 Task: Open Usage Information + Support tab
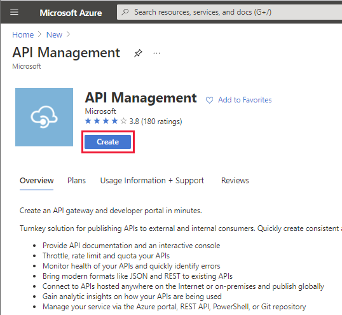tap(152, 181)
